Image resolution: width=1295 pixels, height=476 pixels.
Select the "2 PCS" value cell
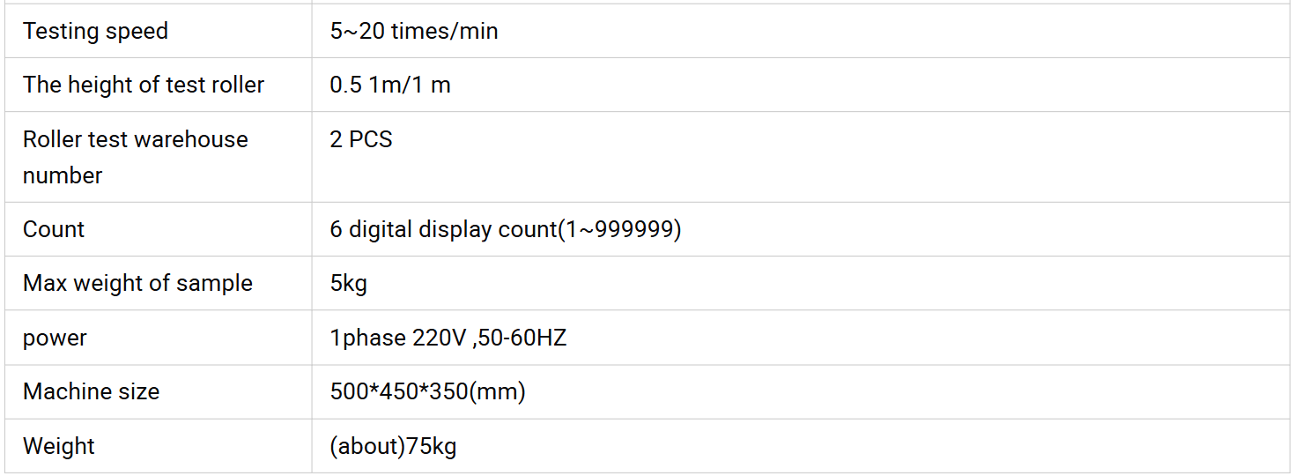(x=361, y=139)
